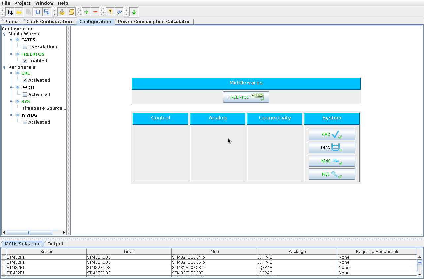Click MCU table scroll up arrow
The image size is (424, 279).
coord(420,257)
